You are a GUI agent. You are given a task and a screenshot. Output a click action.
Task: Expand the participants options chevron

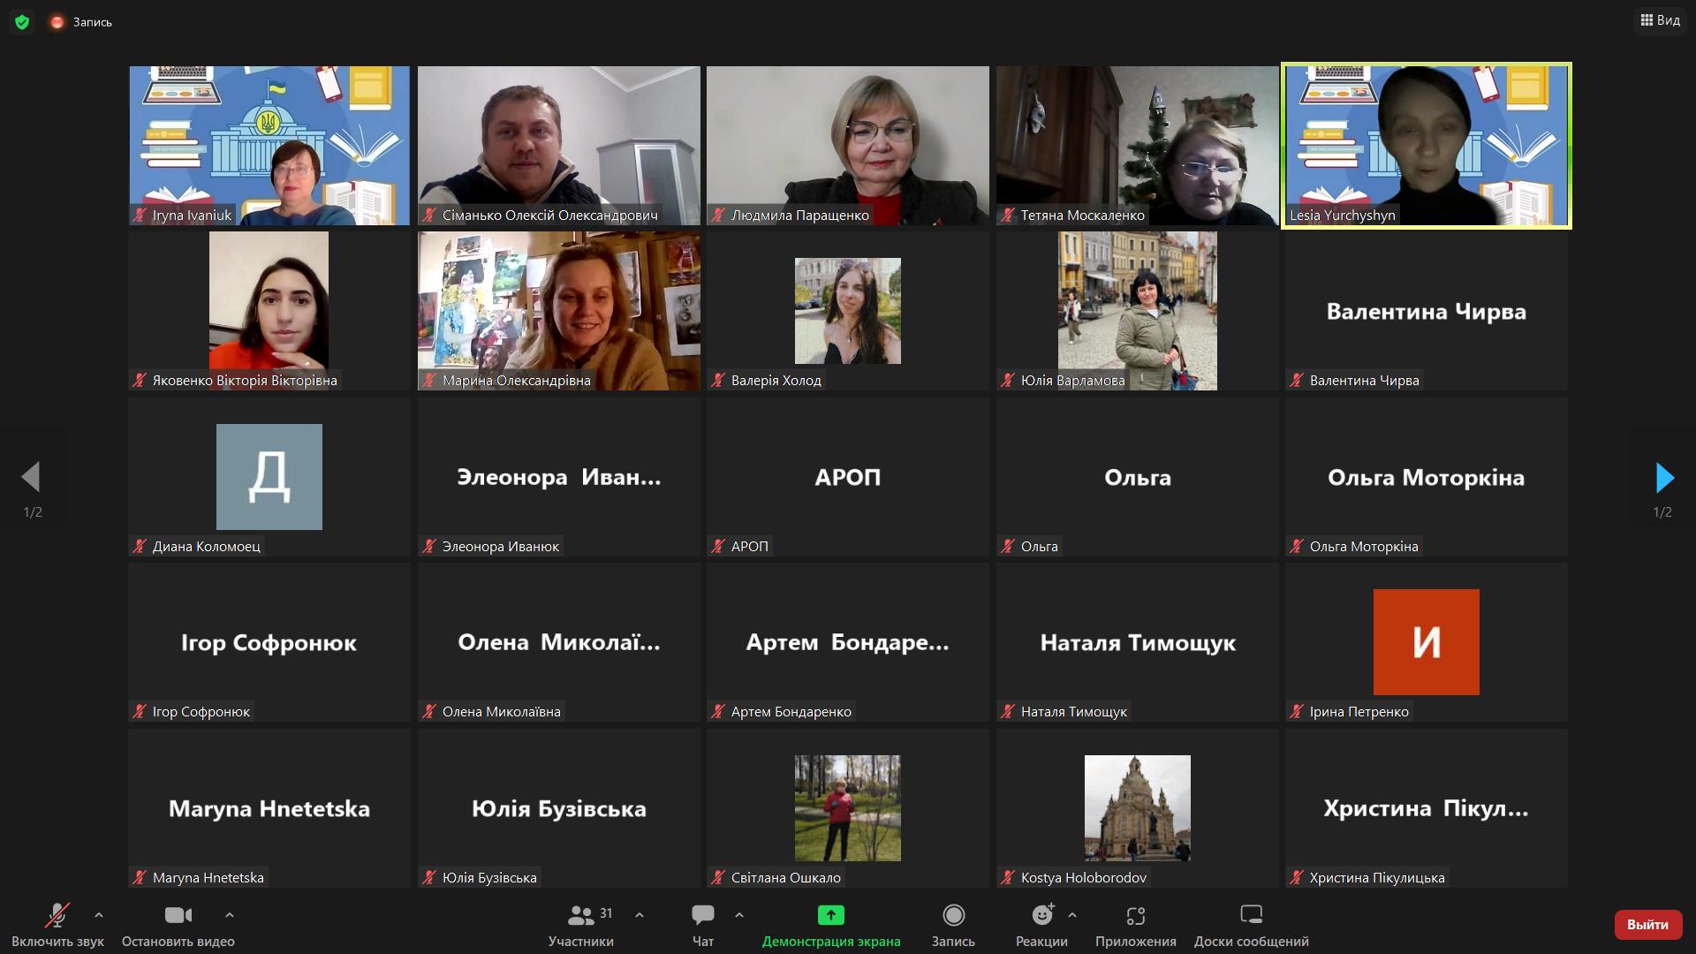tap(640, 915)
